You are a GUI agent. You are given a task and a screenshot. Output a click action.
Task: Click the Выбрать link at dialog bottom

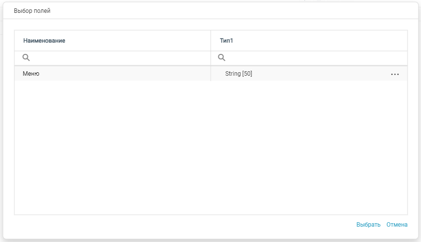pyautogui.click(x=368, y=225)
